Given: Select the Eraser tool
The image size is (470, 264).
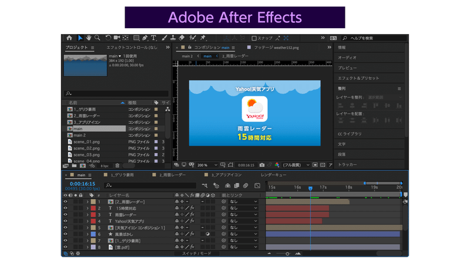Looking at the screenshot, I should (182, 38).
